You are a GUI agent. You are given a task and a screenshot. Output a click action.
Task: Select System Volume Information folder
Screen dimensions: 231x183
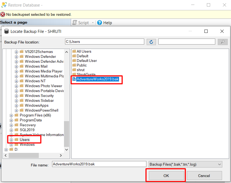(41, 135)
